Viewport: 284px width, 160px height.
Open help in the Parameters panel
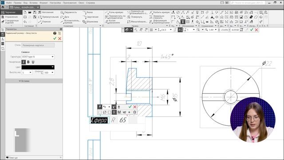click(x=55, y=33)
